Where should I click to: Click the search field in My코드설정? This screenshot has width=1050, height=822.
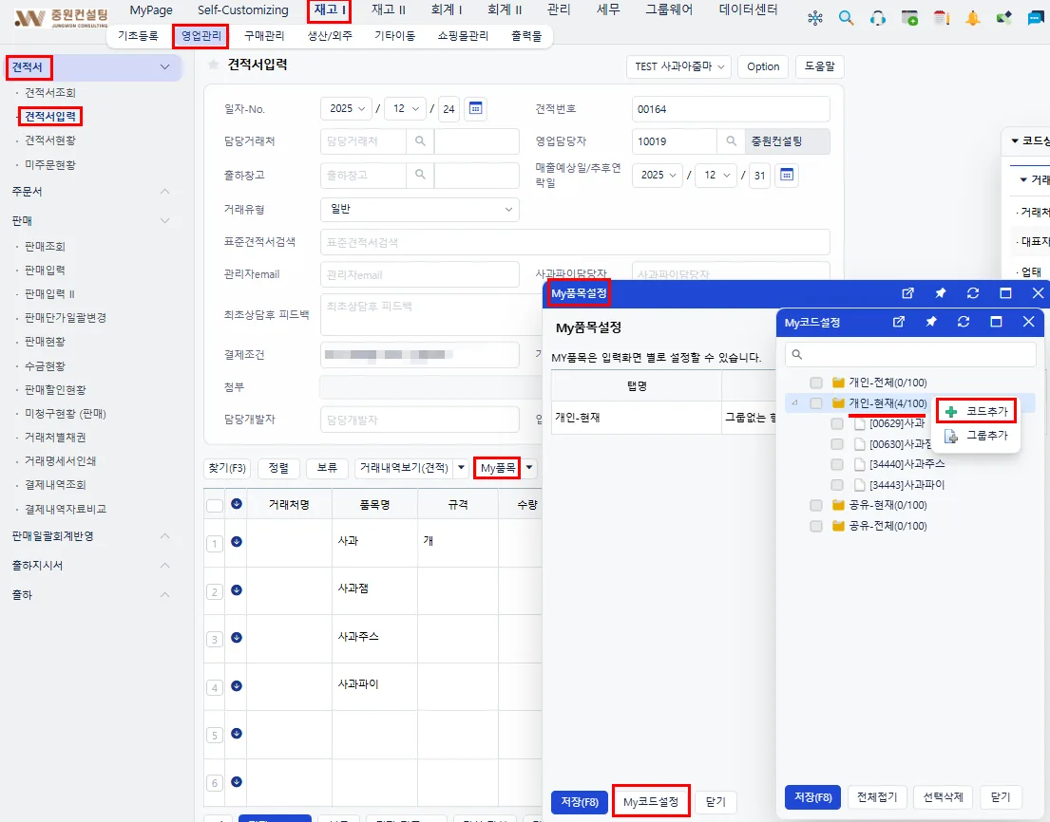coord(910,354)
